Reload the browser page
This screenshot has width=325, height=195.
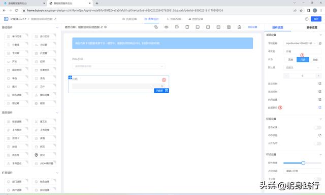click(x=16, y=10)
